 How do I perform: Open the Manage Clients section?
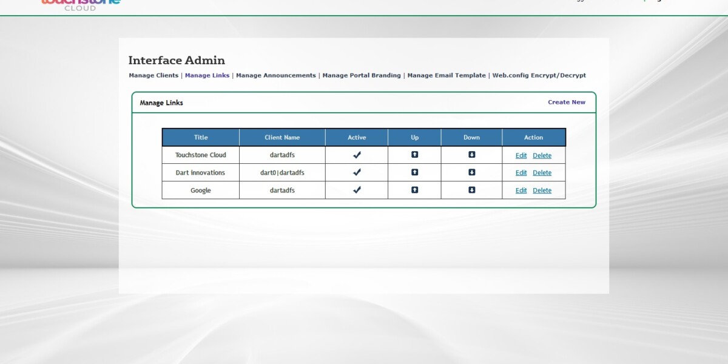pyautogui.click(x=153, y=75)
